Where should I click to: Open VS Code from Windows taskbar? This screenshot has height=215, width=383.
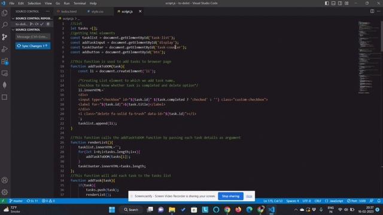(x=271, y=210)
